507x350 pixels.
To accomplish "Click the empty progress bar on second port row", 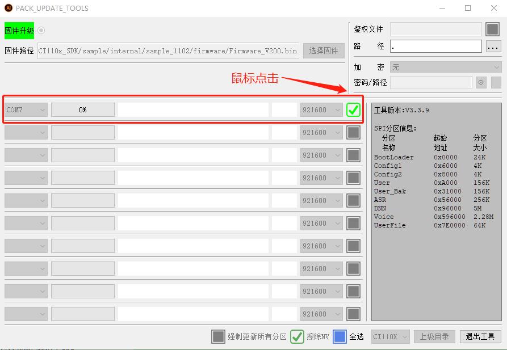I will pos(83,133).
